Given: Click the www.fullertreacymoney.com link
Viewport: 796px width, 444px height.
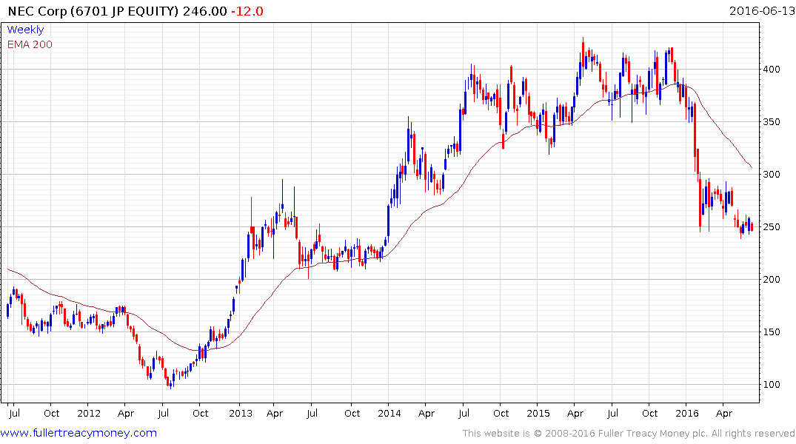Looking at the screenshot, I should [x=78, y=433].
